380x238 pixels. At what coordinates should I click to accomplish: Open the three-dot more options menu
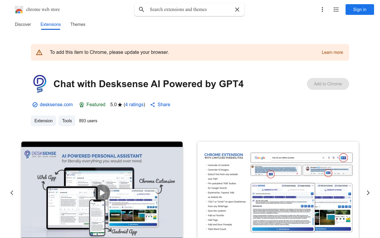(x=322, y=10)
